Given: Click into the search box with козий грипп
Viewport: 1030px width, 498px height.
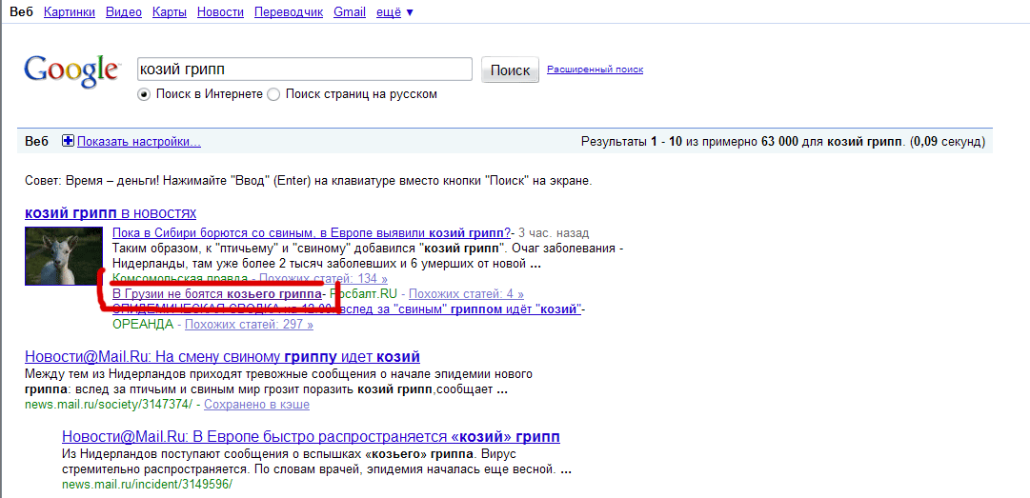Looking at the screenshot, I should pos(304,70).
